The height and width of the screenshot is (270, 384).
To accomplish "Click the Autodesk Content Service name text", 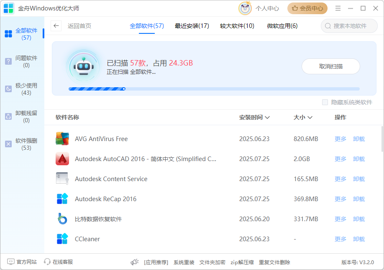I will point(111,179).
